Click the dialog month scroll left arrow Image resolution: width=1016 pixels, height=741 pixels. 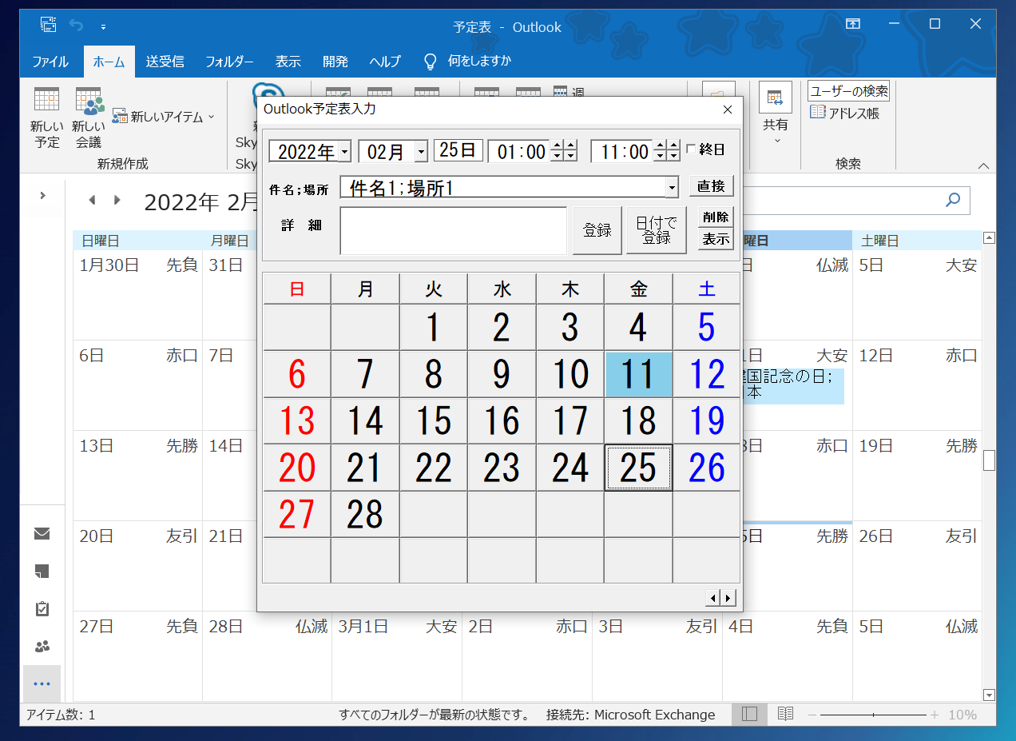pyautogui.click(x=714, y=597)
